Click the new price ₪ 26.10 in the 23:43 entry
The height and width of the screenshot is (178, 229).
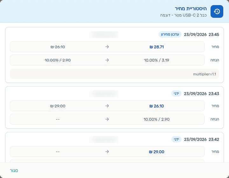[156, 106]
